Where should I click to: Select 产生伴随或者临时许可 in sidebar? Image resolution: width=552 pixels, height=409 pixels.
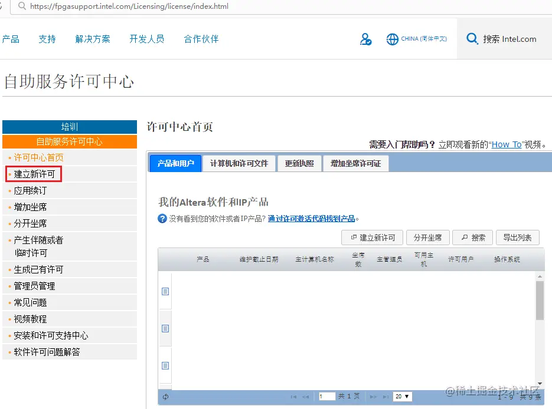pyautogui.click(x=38, y=246)
